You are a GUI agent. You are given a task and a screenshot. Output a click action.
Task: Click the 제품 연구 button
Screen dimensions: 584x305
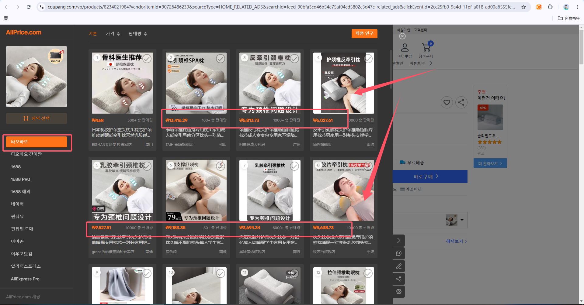pos(364,33)
